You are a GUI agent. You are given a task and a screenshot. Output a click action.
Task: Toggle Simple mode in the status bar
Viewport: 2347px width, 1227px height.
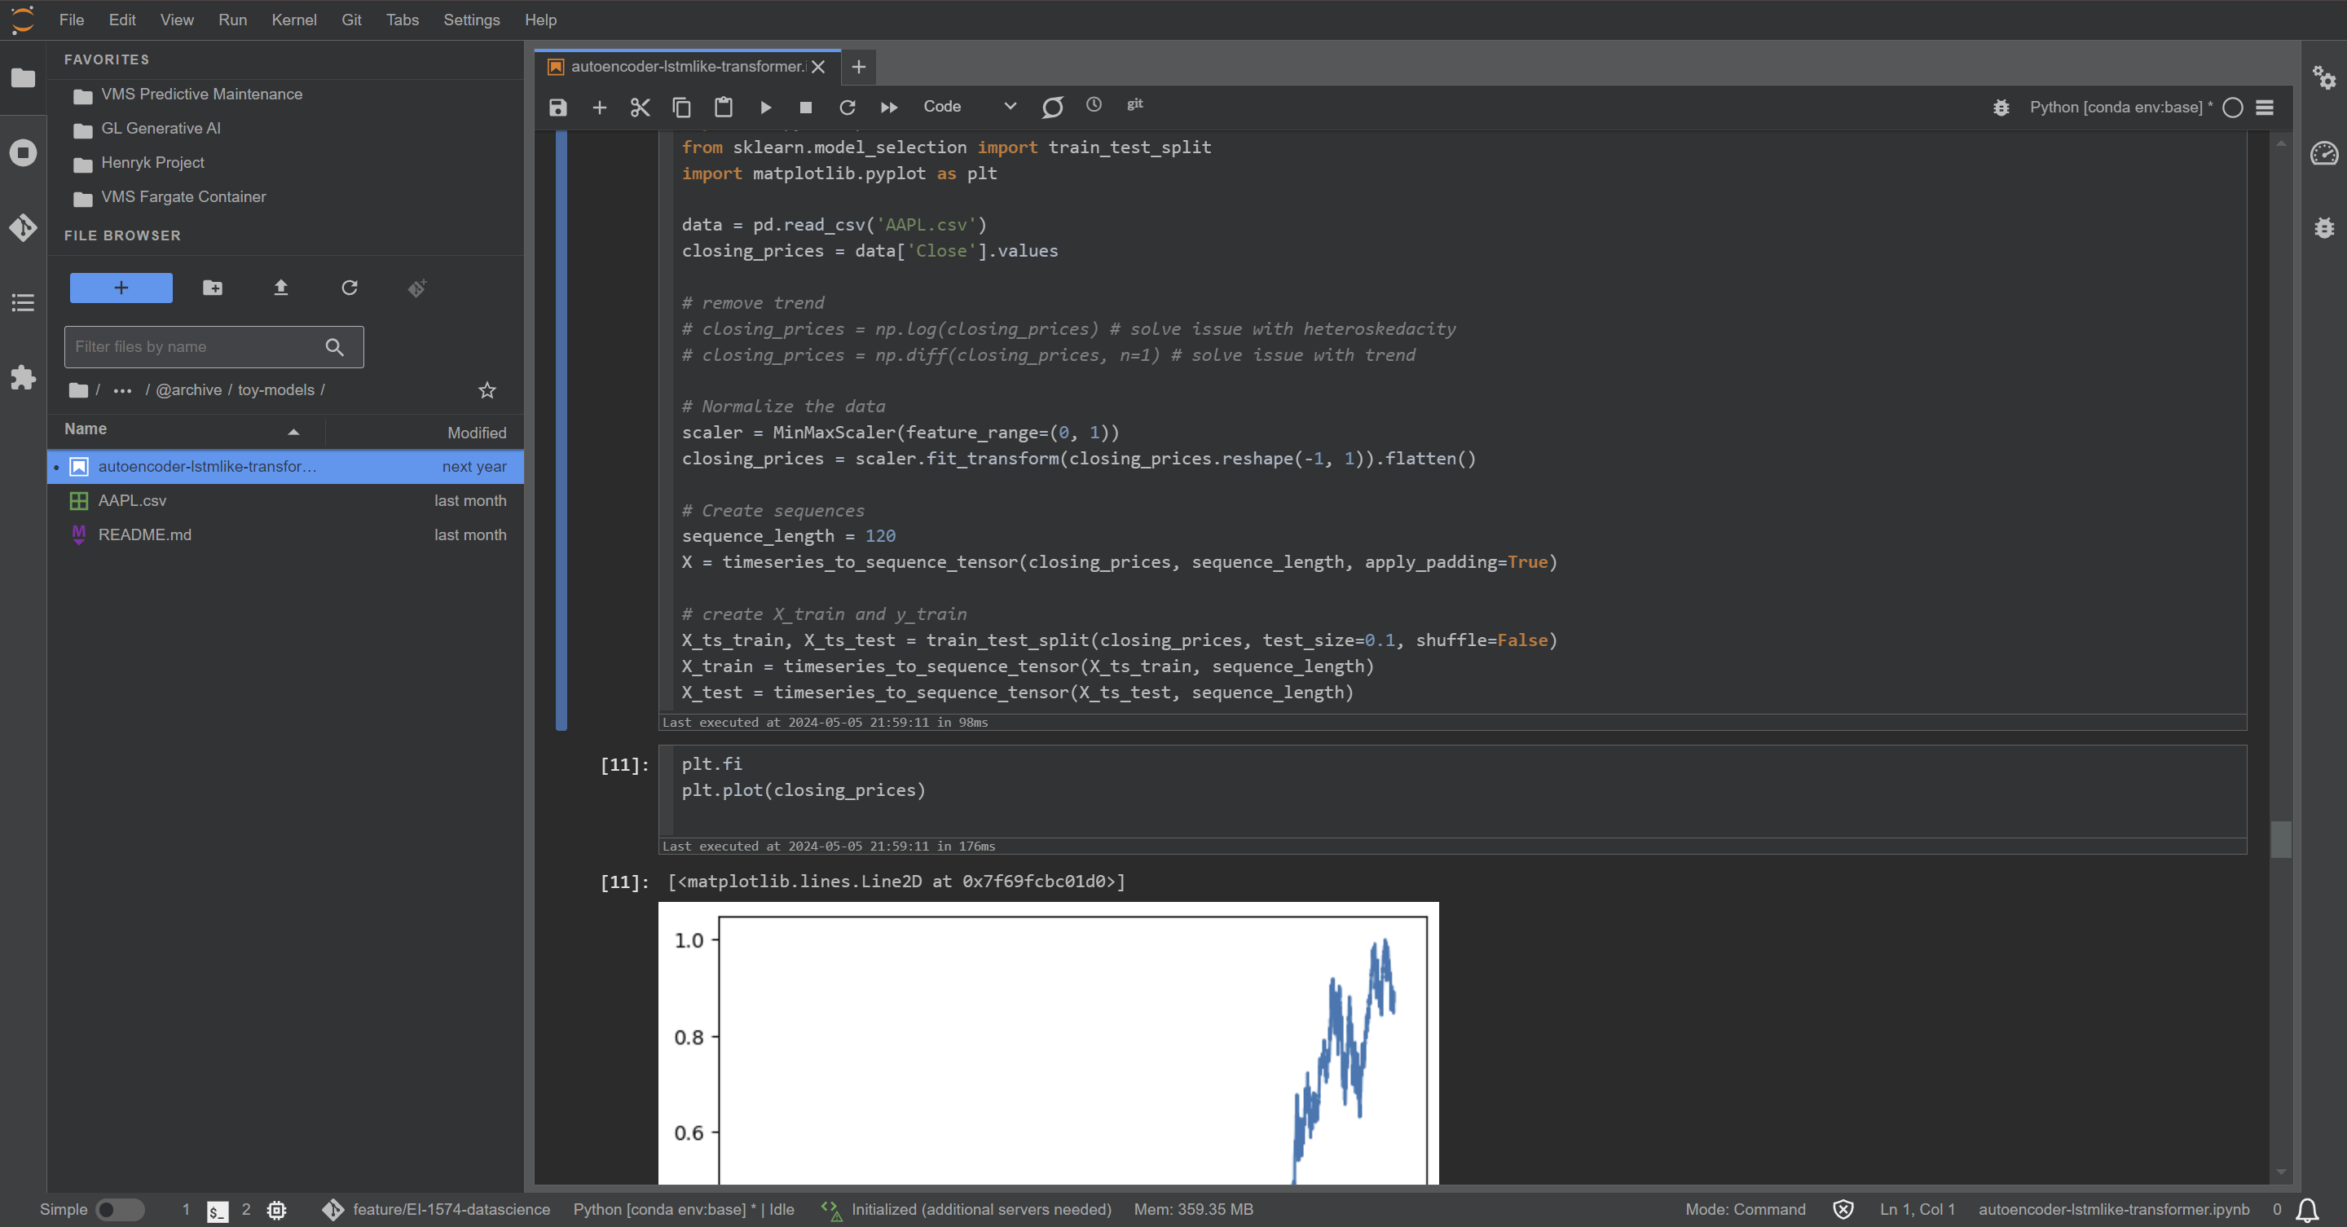121,1210
